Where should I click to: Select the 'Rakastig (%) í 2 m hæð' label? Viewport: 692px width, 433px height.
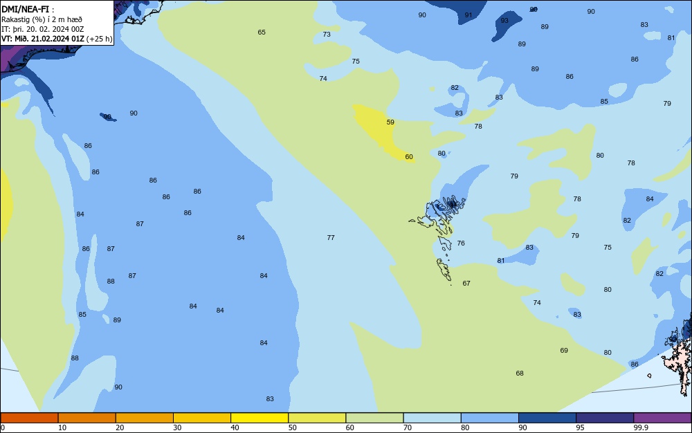pos(42,19)
